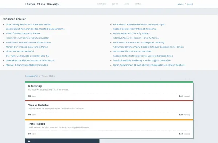This screenshot has height=143, width=218.
Task: Click the Tapu ve Kadastro description text
Action: (56, 109)
